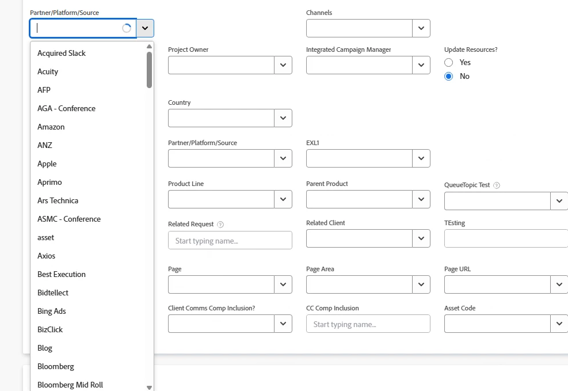Pick Apple from the dropdown list
Image resolution: width=568 pixels, height=391 pixels.
tap(89, 164)
